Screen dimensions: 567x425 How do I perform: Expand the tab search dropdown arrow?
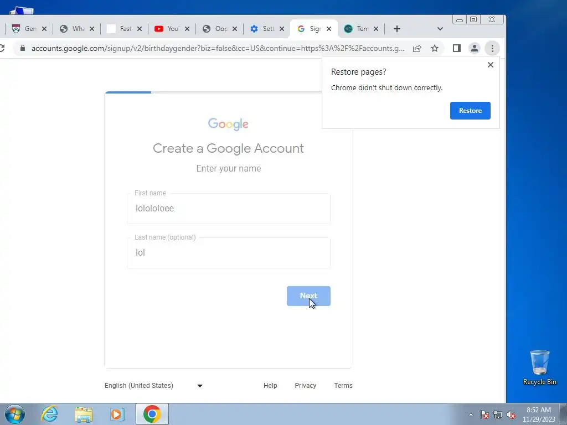tap(440, 29)
